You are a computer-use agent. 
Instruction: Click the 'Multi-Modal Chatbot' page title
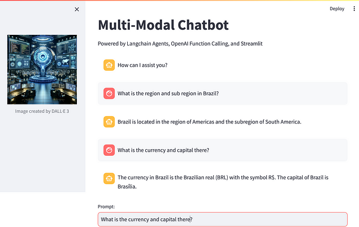pos(163,25)
